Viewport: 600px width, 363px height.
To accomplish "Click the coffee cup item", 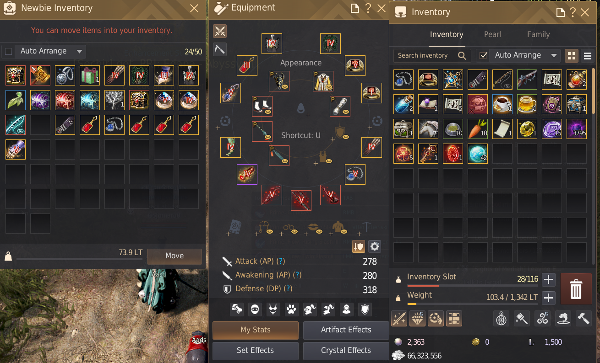I will 502,104.
